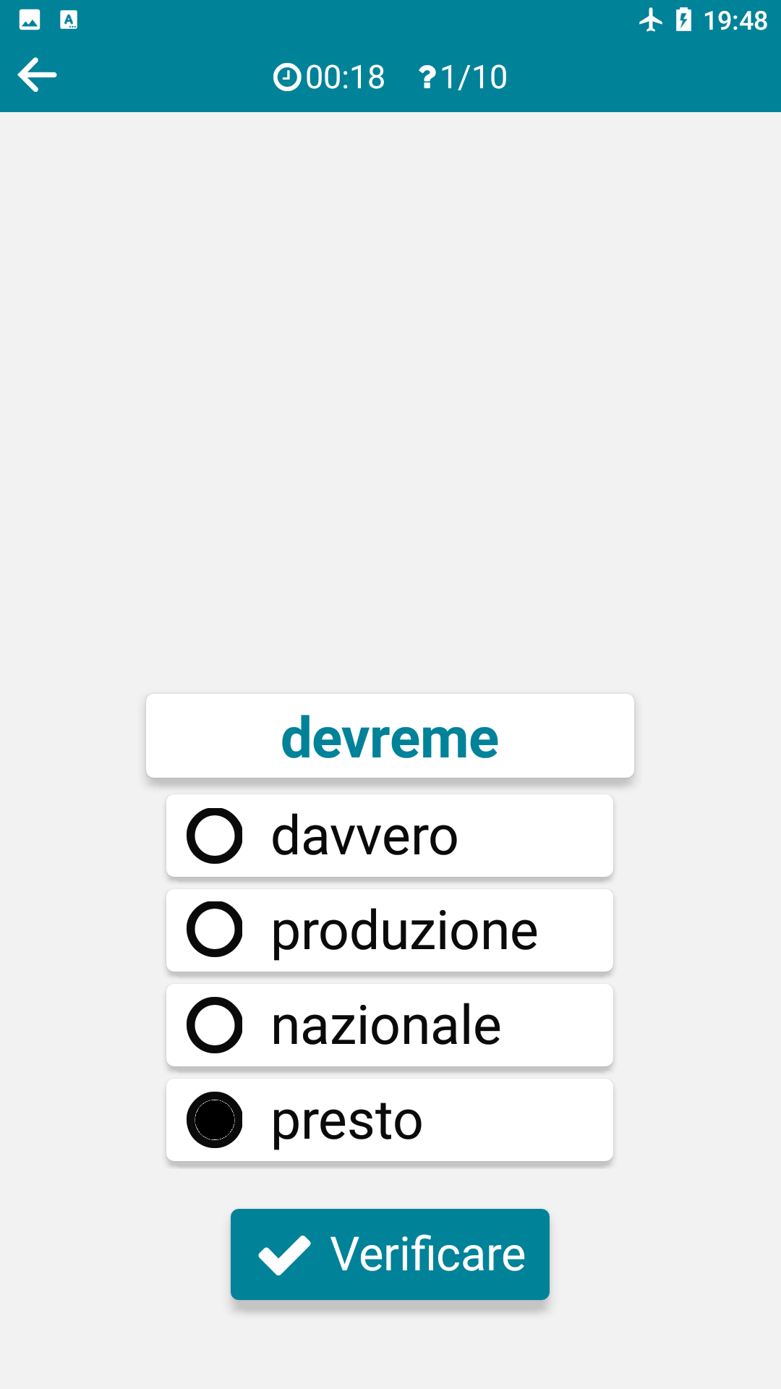Tap the keyboard language notification icon

click(69, 20)
